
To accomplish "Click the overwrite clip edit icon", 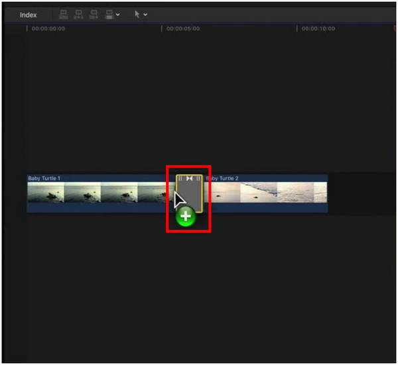I will (x=109, y=15).
